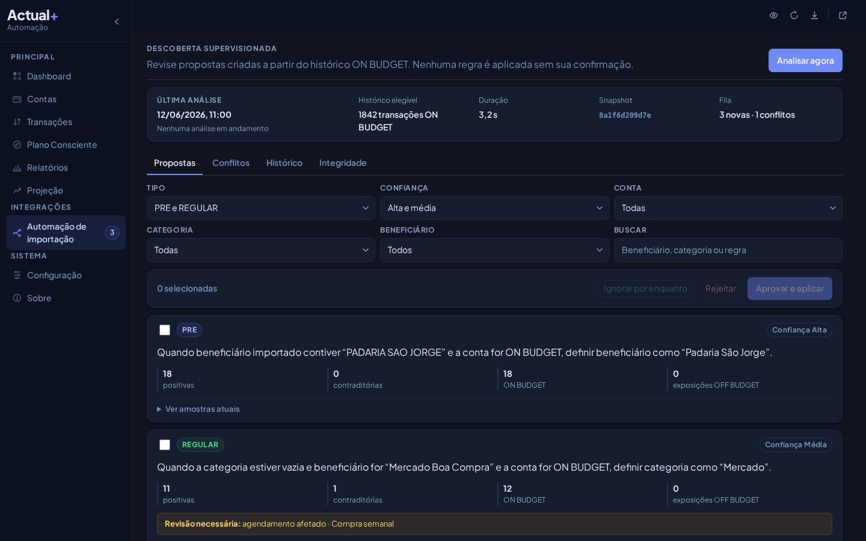Click the 12/06/2026, 11:00 analysis date
Image resolution: width=866 pixels, height=541 pixels.
coord(194,115)
